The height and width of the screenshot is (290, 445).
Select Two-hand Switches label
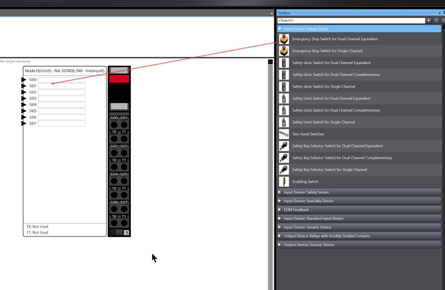308,134
